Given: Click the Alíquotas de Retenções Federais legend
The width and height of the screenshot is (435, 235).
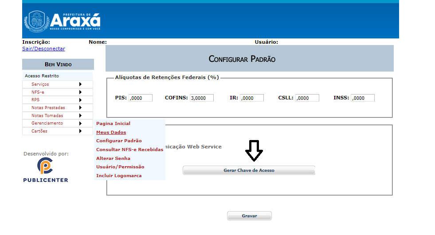Looking at the screenshot, I should [167, 77].
